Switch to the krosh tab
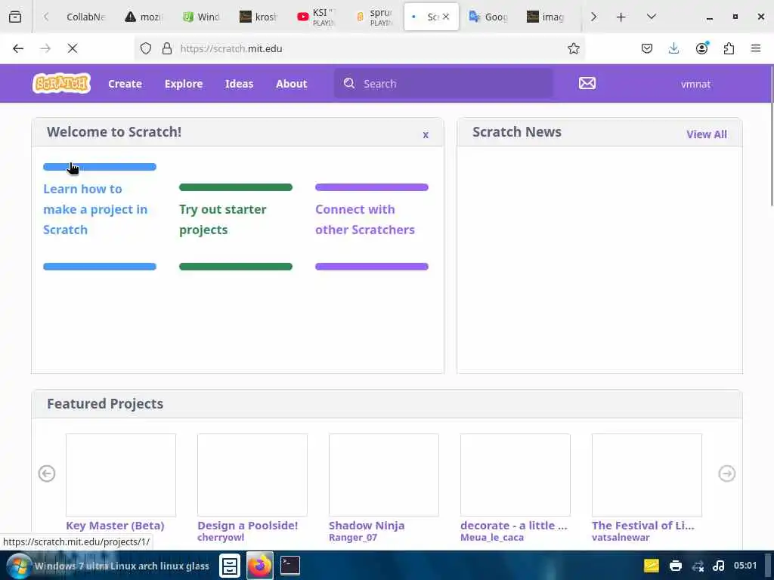 point(259,17)
